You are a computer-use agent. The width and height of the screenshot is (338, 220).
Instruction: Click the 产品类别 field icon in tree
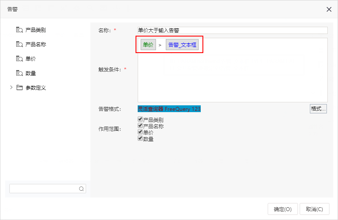[x=20, y=30]
